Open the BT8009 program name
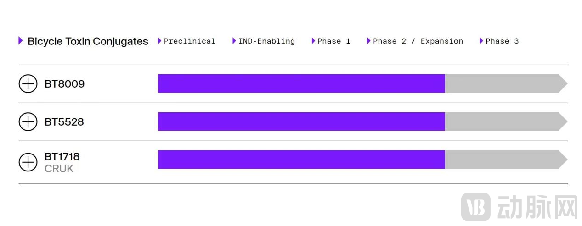582x226 pixels. click(x=64, y=84)
